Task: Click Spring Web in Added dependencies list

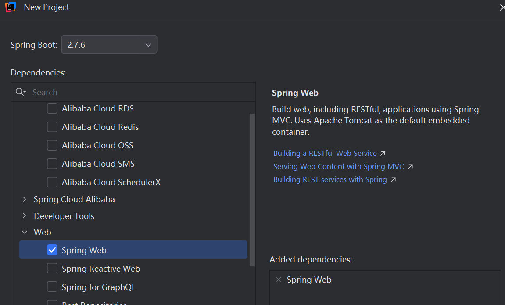Action: tap(309, 280)
